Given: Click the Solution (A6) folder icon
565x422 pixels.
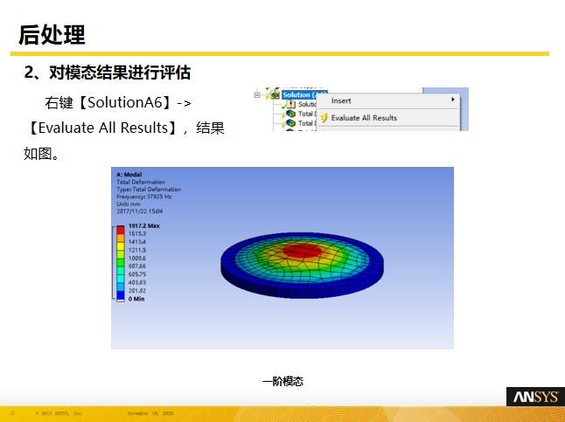Looking at the screenshot, I should click(x=275, y=94).
